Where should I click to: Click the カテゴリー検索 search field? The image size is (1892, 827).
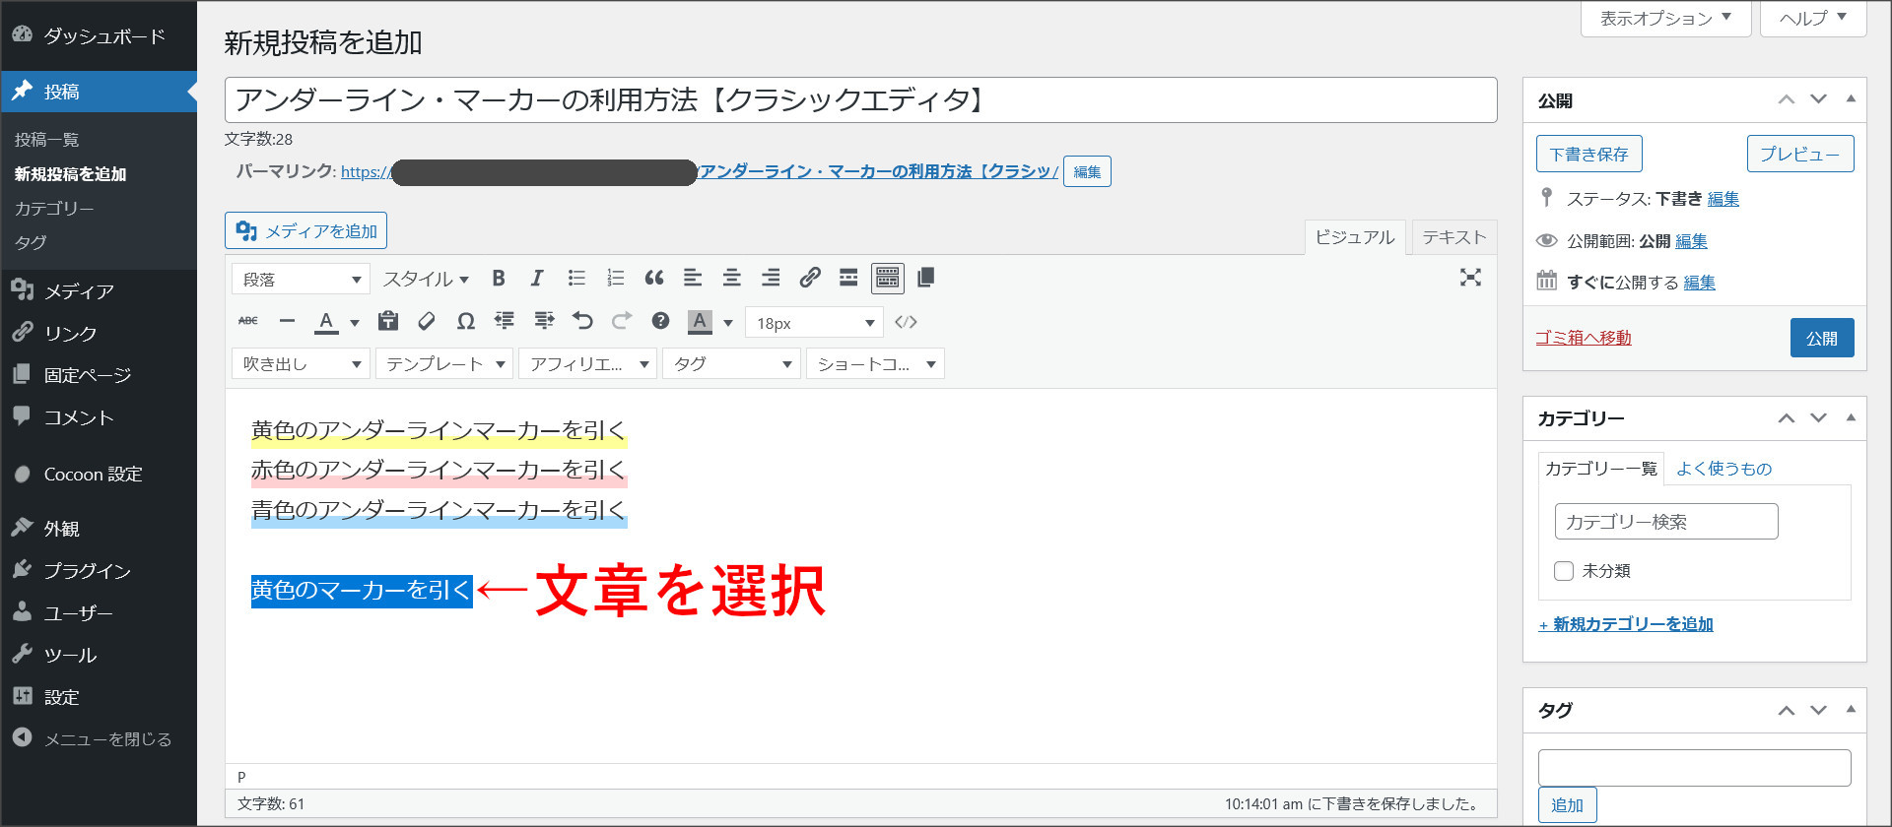1666,522
